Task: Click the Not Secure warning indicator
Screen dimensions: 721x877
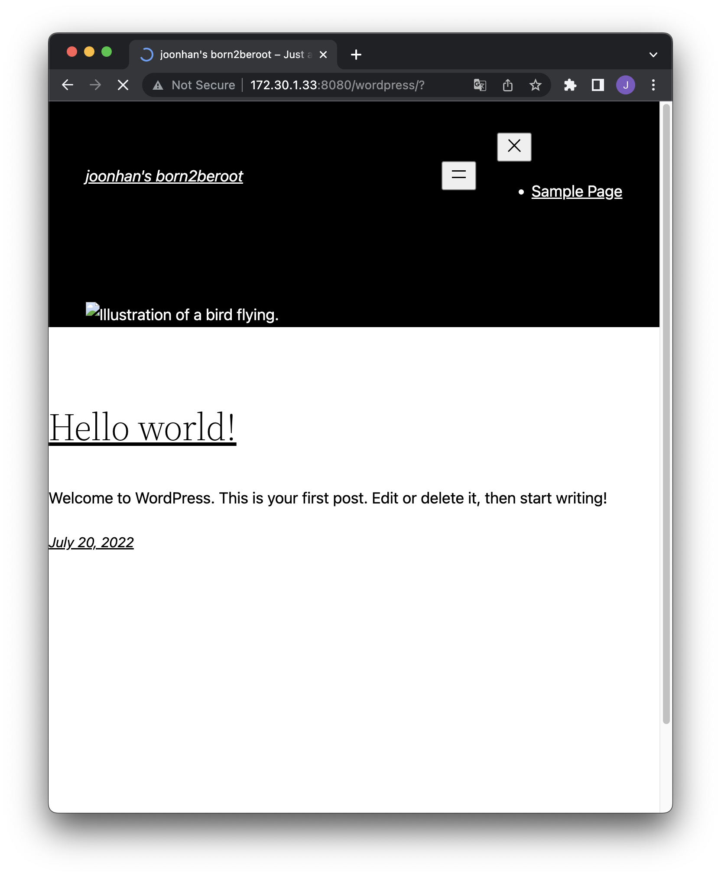Action: (194, 85)
